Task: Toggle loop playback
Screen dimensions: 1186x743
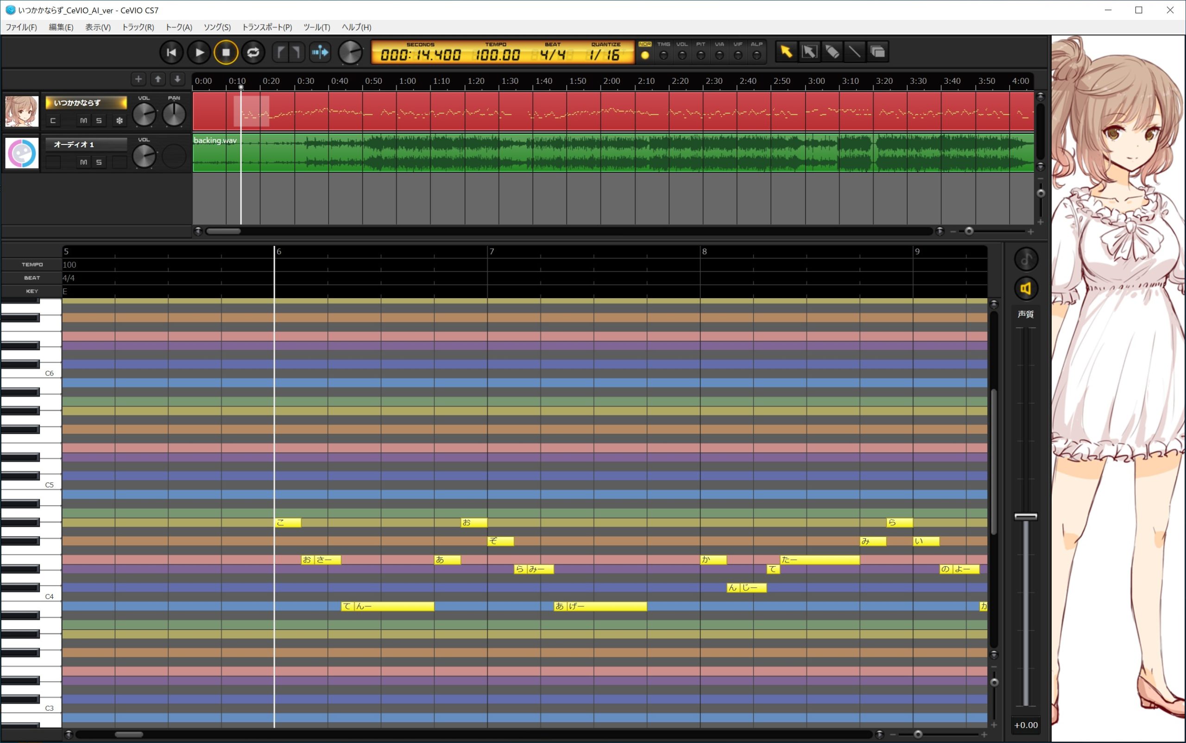Action: coord(253,52)
